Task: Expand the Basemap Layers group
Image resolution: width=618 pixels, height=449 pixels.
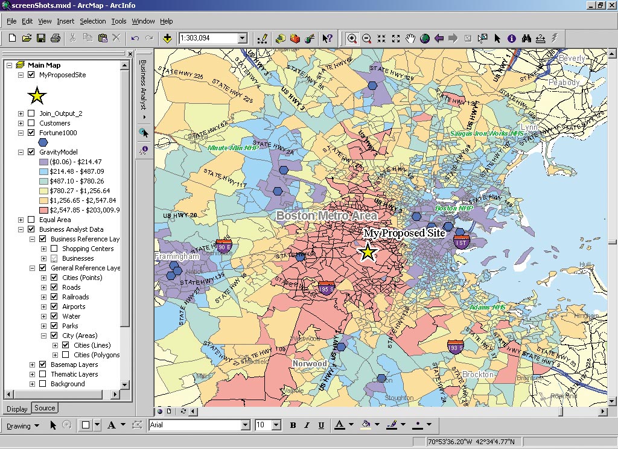Action: click(31, 365)
